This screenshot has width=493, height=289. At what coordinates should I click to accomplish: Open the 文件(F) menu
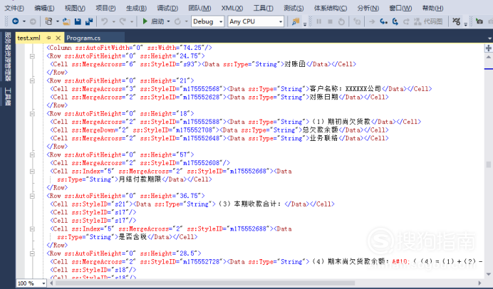point(14,8)
